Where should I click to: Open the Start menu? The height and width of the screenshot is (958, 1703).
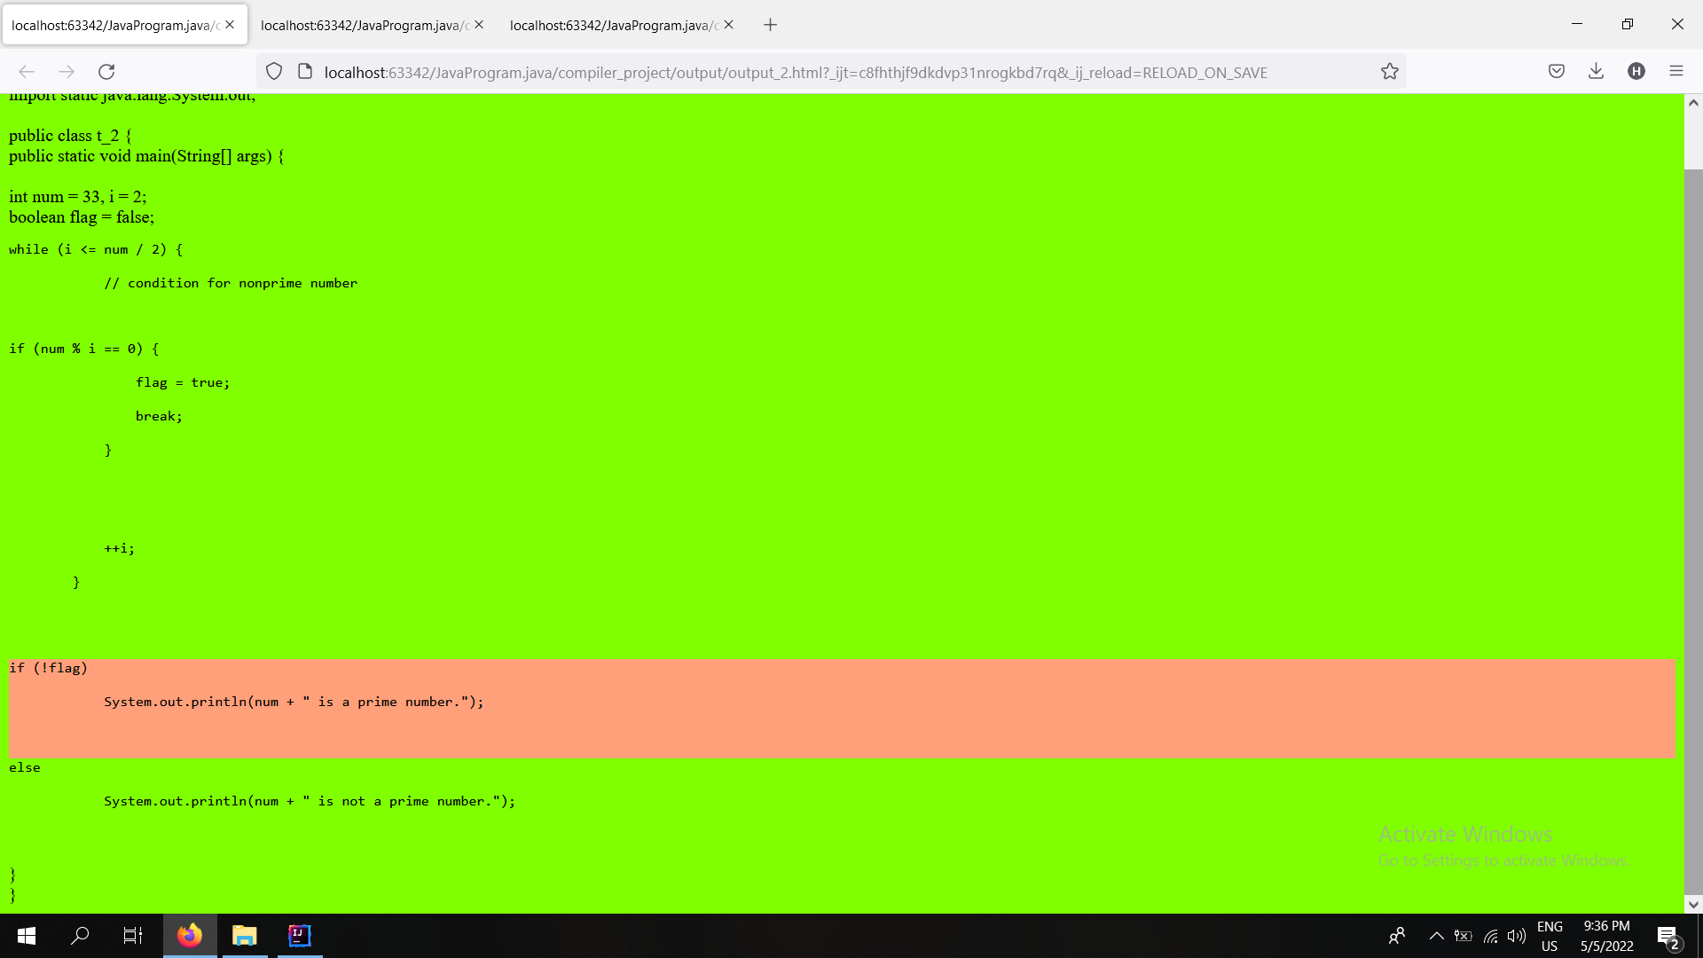tap(26, 936)
